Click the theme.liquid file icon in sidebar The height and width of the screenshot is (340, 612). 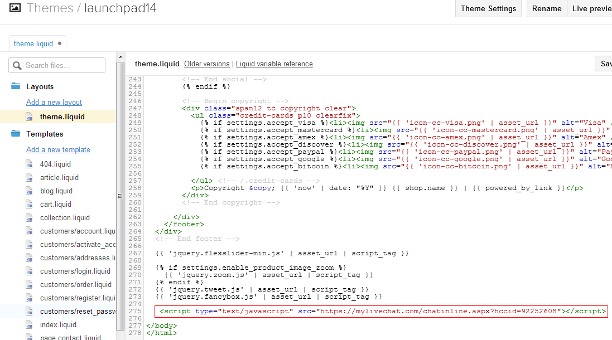[30, 117]
